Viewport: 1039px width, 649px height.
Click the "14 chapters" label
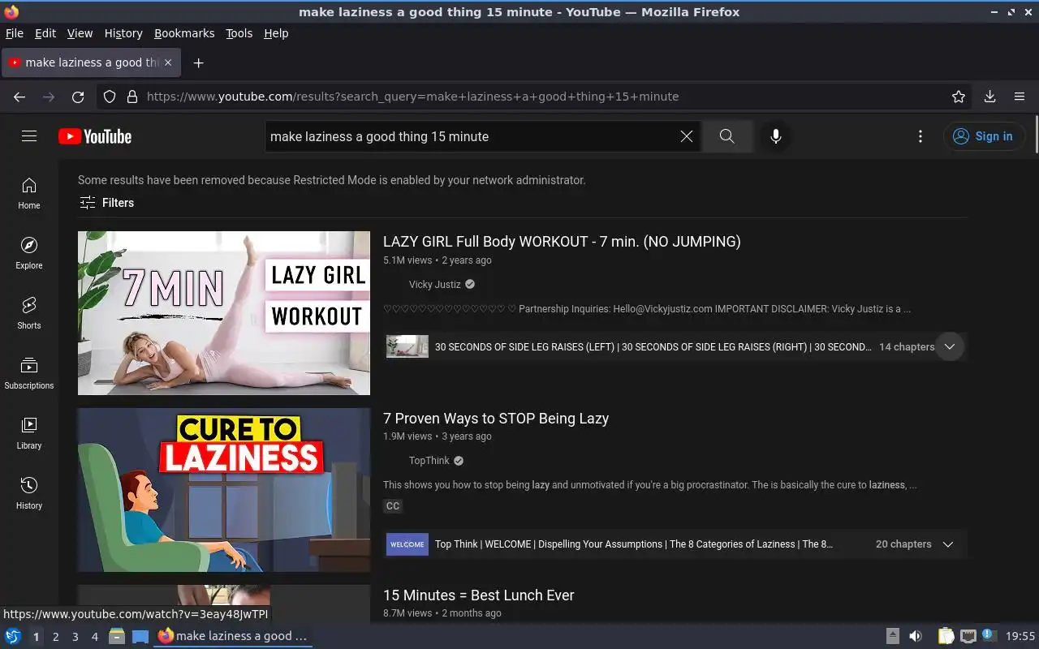[x=907, y=346]
